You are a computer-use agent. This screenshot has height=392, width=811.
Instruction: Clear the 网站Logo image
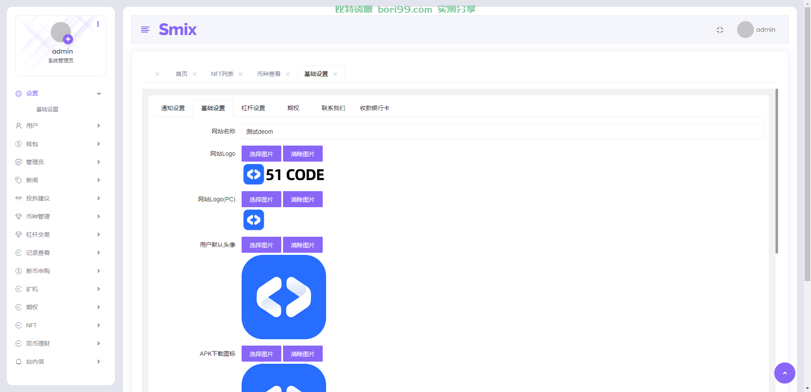[x=303, y=154]
